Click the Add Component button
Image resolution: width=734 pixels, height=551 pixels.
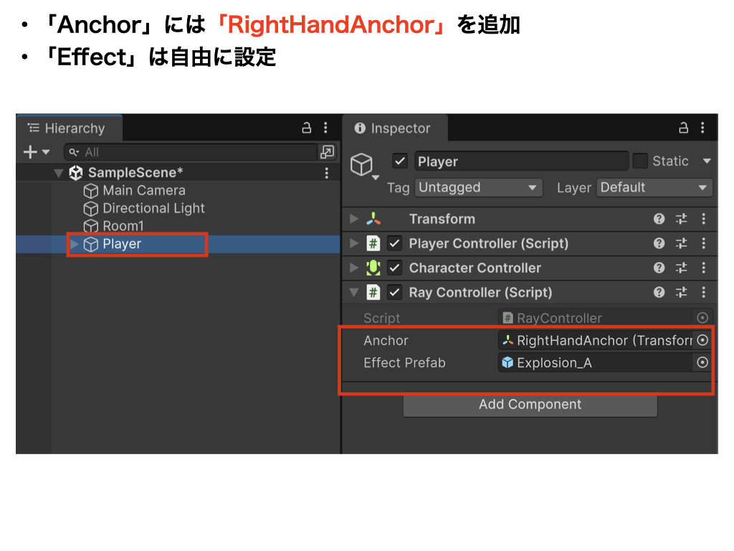(530, 405)
